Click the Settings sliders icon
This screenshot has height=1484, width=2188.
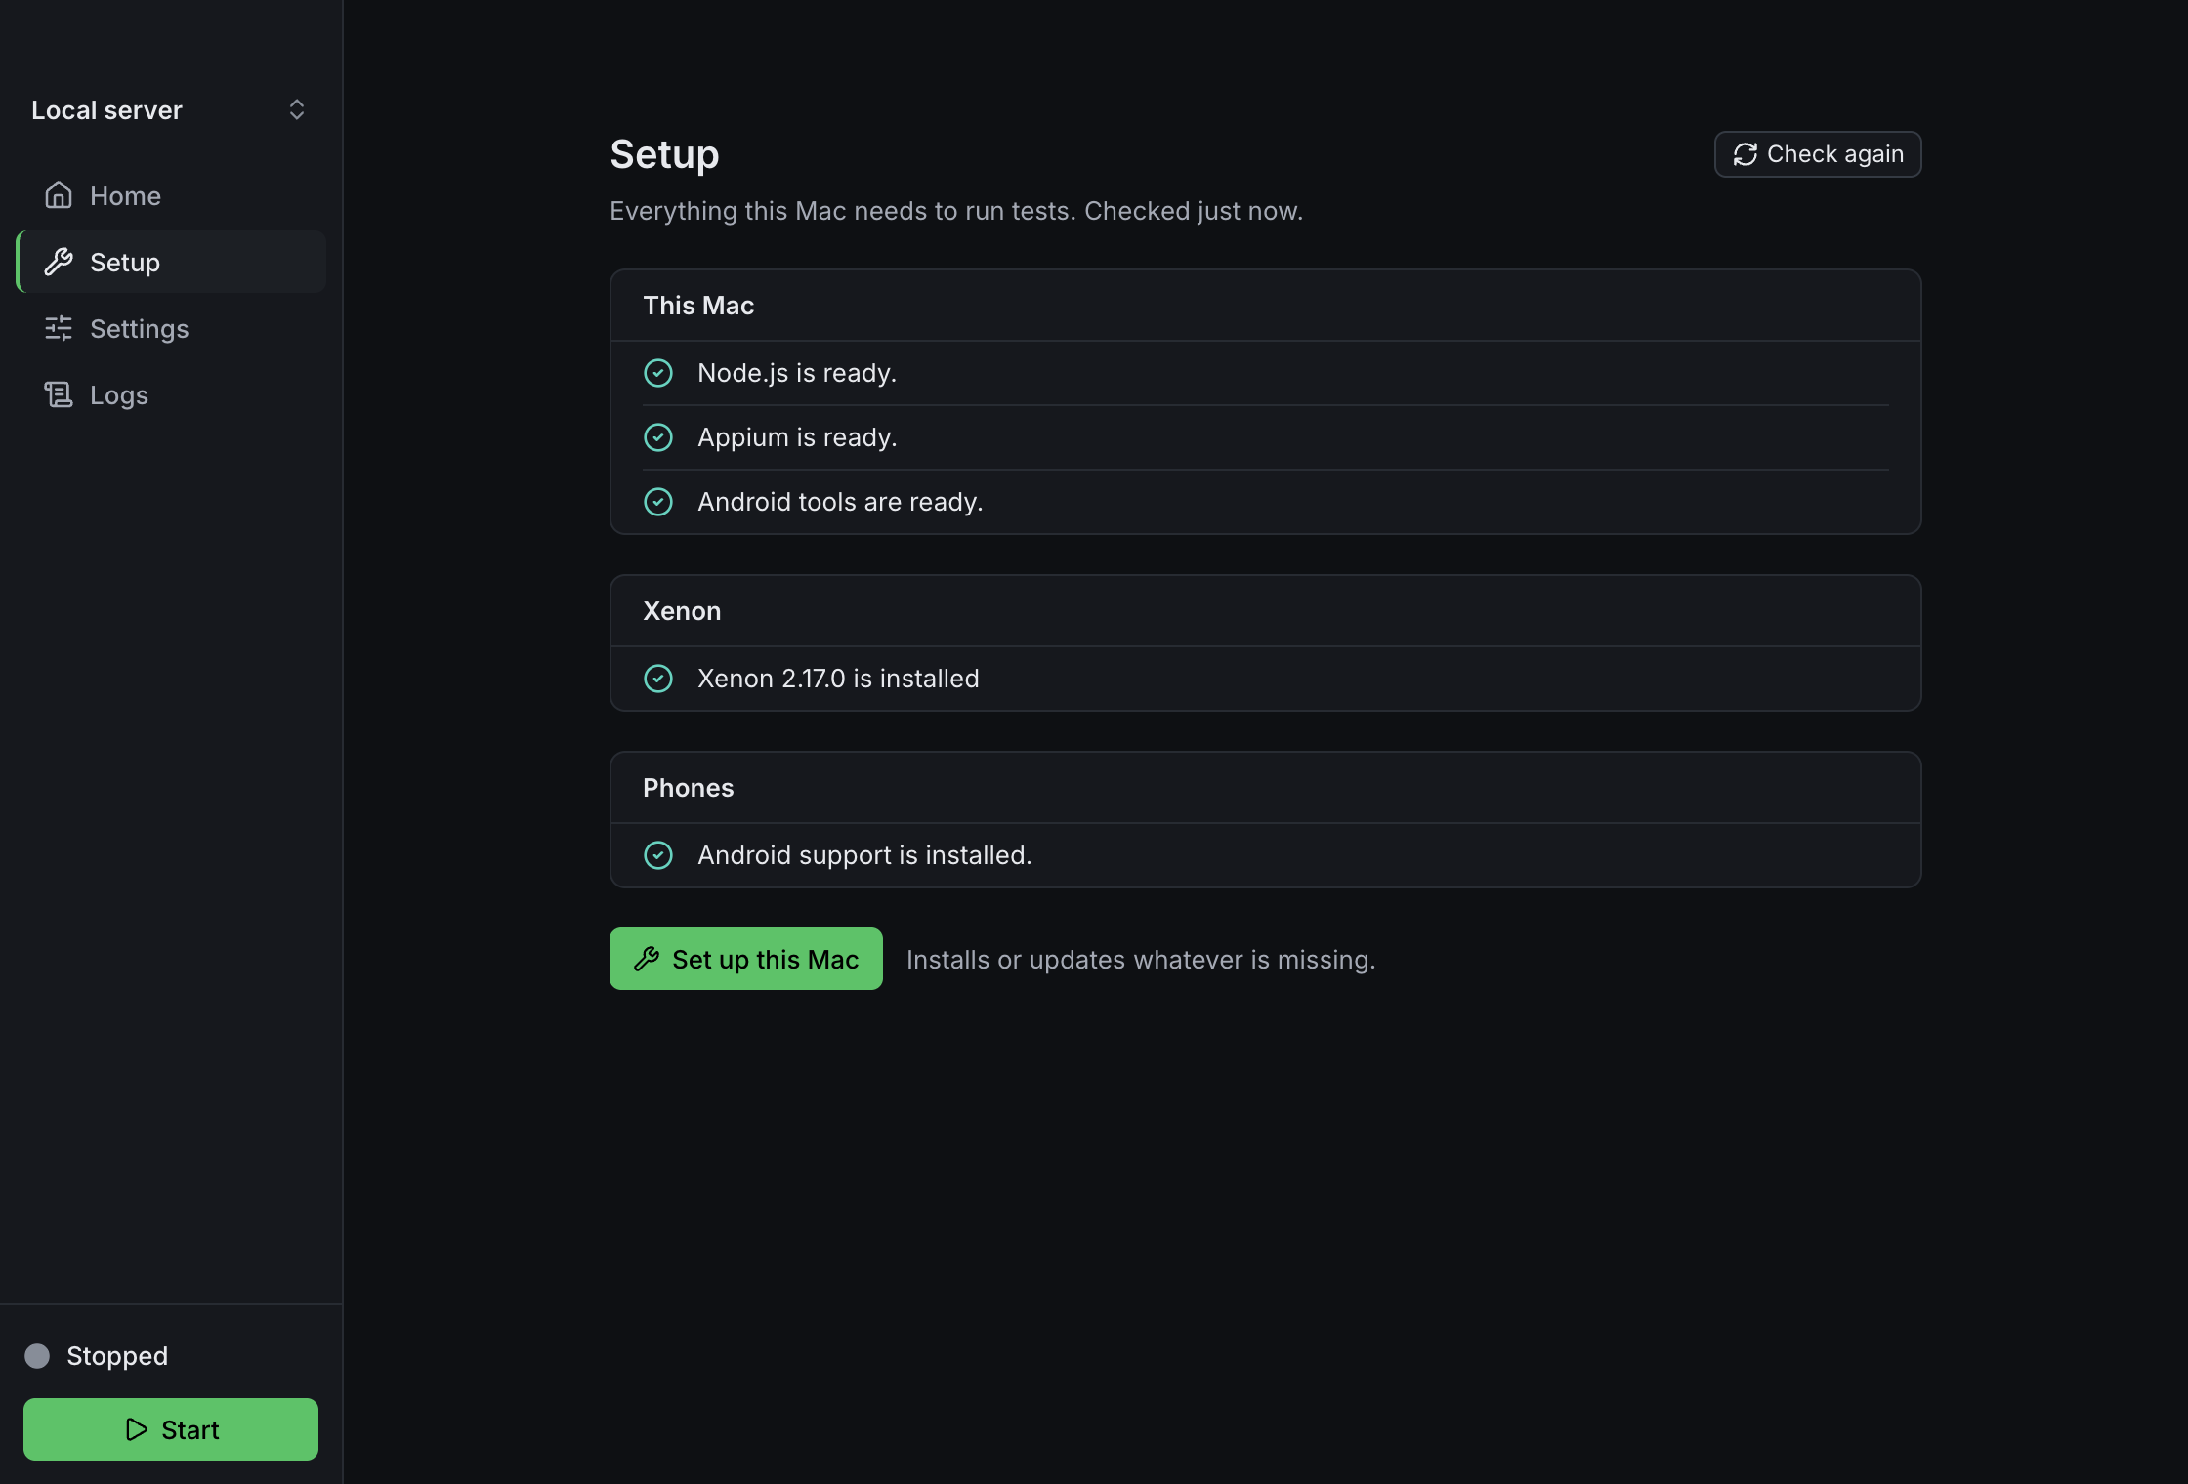coord(59,328)
